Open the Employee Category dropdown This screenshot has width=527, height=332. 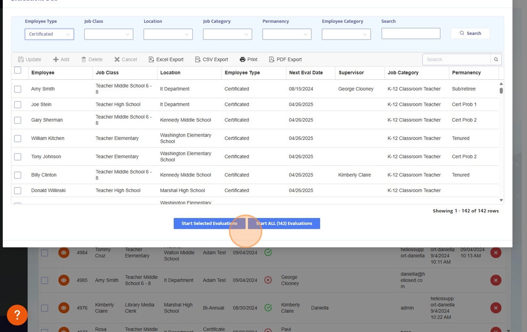click(346, 34)
